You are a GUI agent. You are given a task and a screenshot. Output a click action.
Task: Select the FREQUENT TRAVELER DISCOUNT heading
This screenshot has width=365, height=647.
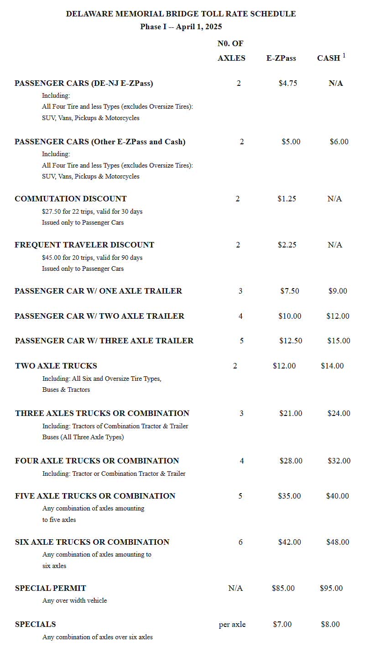click(x=84, y=245)
